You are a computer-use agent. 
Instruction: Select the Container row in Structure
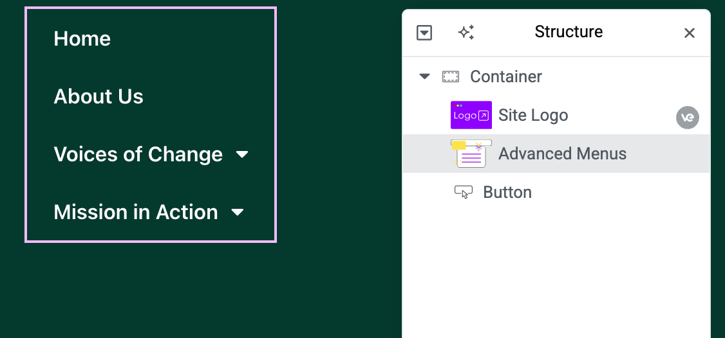[556, 76]
